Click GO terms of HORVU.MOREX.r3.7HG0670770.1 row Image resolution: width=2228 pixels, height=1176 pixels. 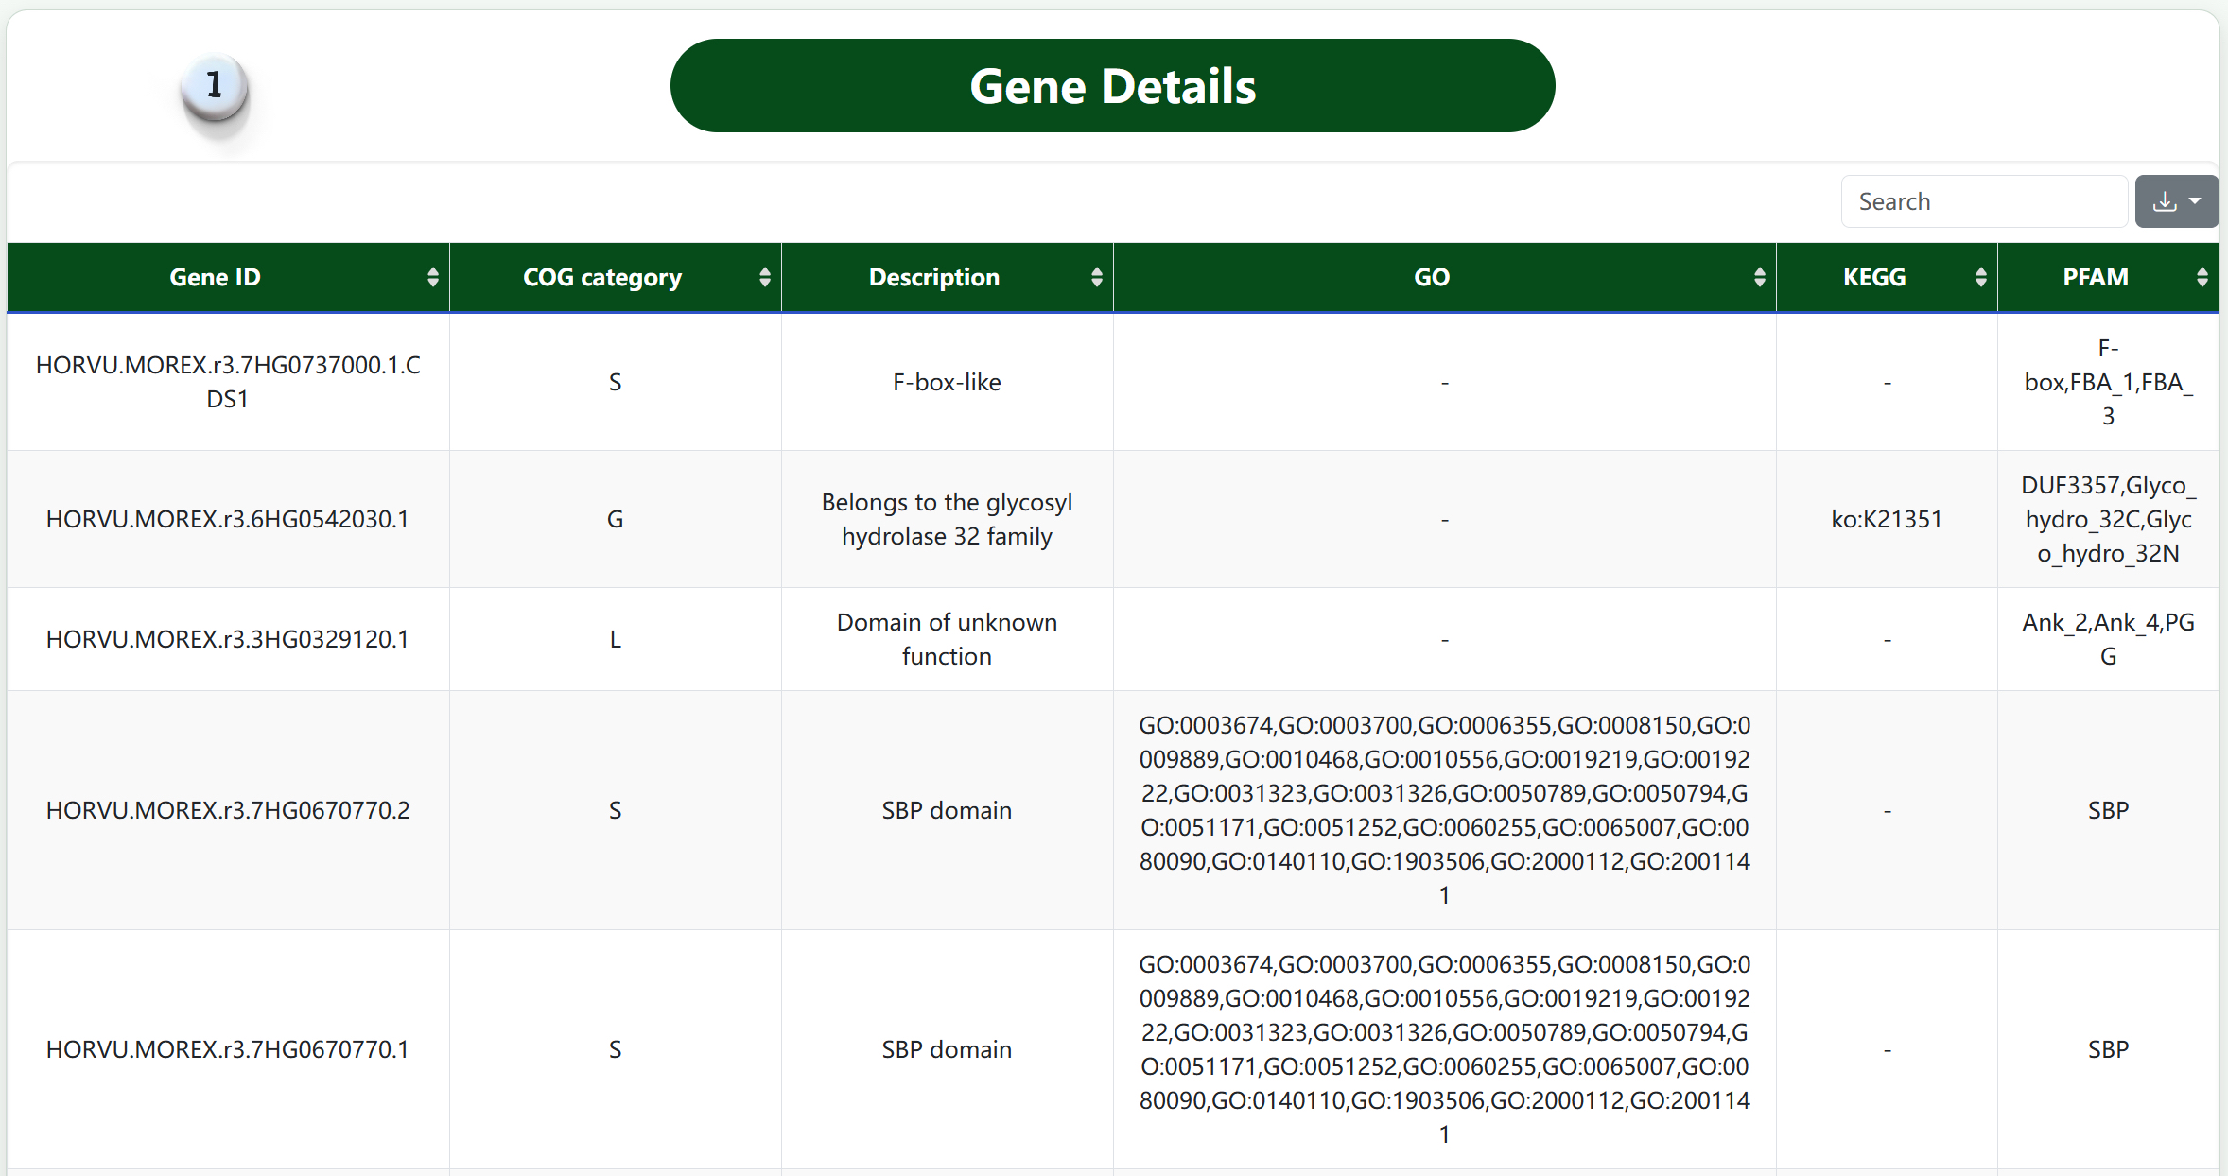pos(1444,1049)
